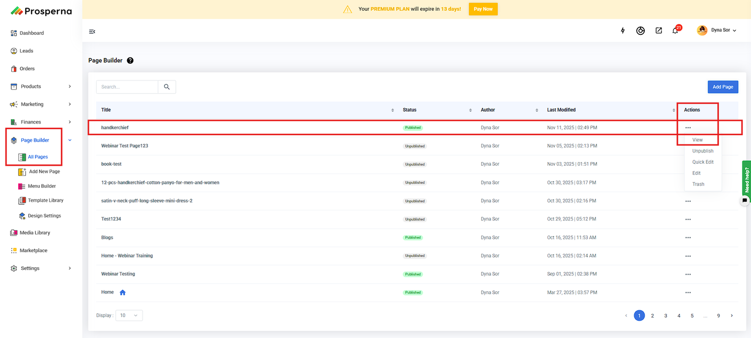Click the page search input field

(127, 87)
